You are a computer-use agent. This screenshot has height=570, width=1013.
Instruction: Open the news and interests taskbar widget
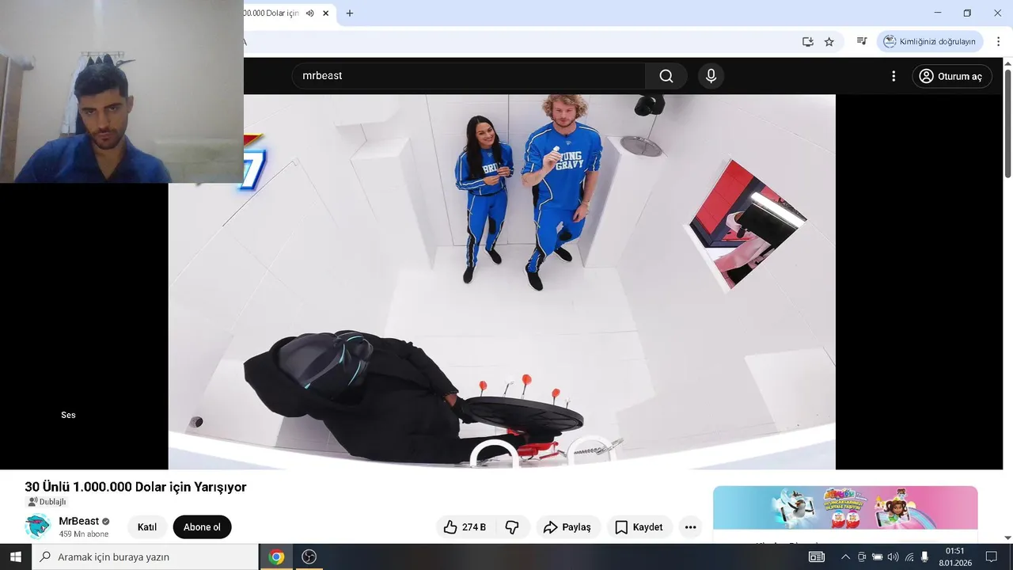click(x=816, y=557)
